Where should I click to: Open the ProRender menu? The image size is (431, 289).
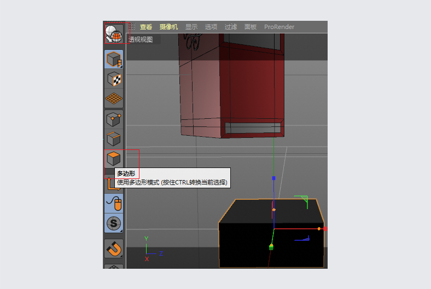(x=279, y=27)
